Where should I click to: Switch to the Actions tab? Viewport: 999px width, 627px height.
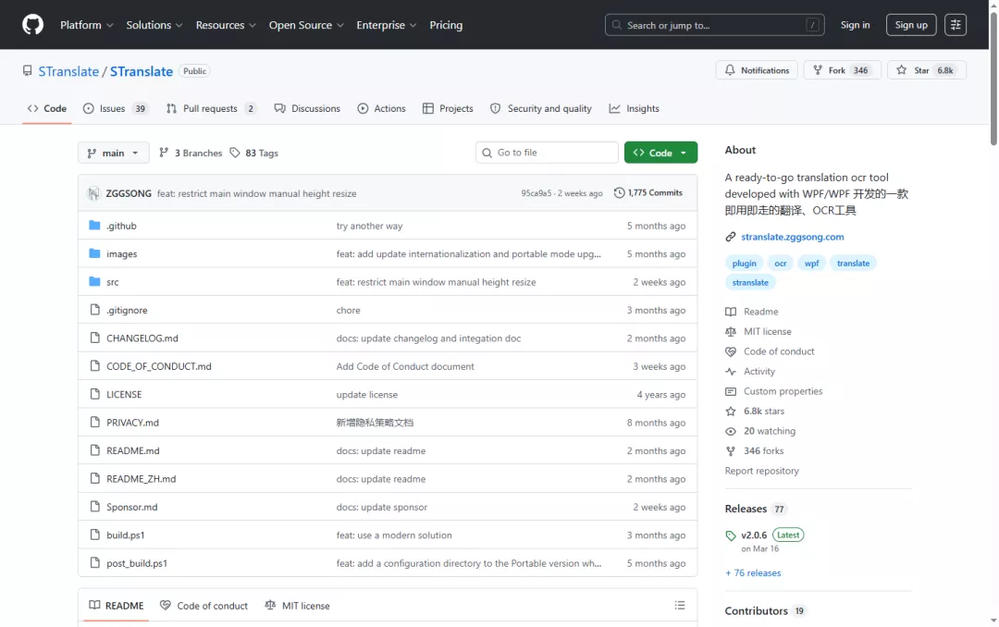382,108
